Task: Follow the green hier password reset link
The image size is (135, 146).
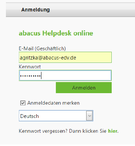Action: [113, 131]
